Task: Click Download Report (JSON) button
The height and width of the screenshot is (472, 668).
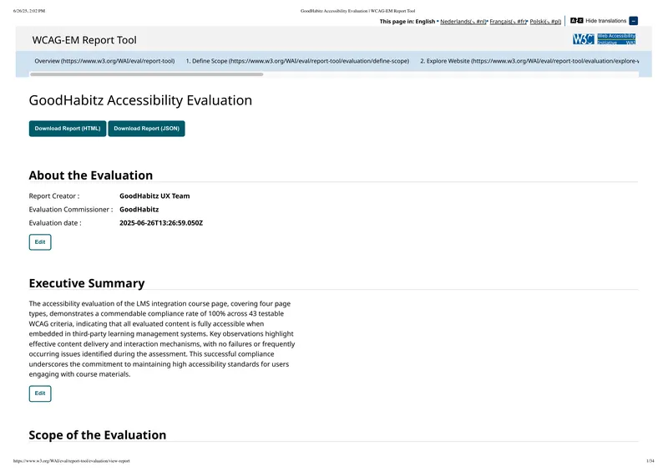Action: [x=147, y=129]
